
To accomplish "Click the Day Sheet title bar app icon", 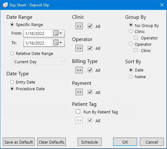I will pyautogui.click(x=5, y=5).
